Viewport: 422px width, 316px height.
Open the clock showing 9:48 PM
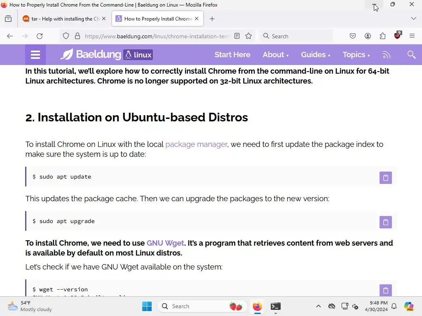[376, 306]
